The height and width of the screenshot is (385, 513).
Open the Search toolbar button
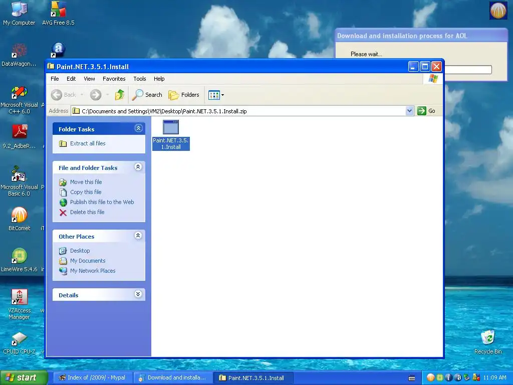tap(147, 95)
